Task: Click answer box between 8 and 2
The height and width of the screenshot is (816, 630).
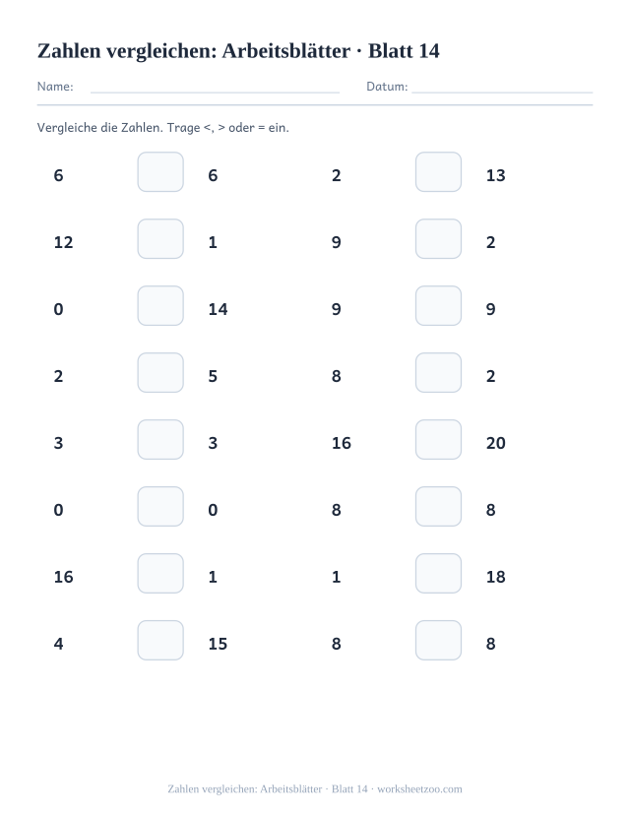Action: pos(438,373)
